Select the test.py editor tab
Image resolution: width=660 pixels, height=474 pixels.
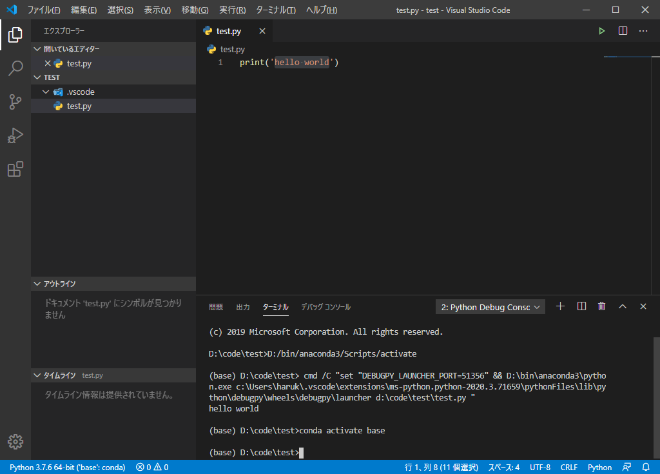tap(235, 31)
